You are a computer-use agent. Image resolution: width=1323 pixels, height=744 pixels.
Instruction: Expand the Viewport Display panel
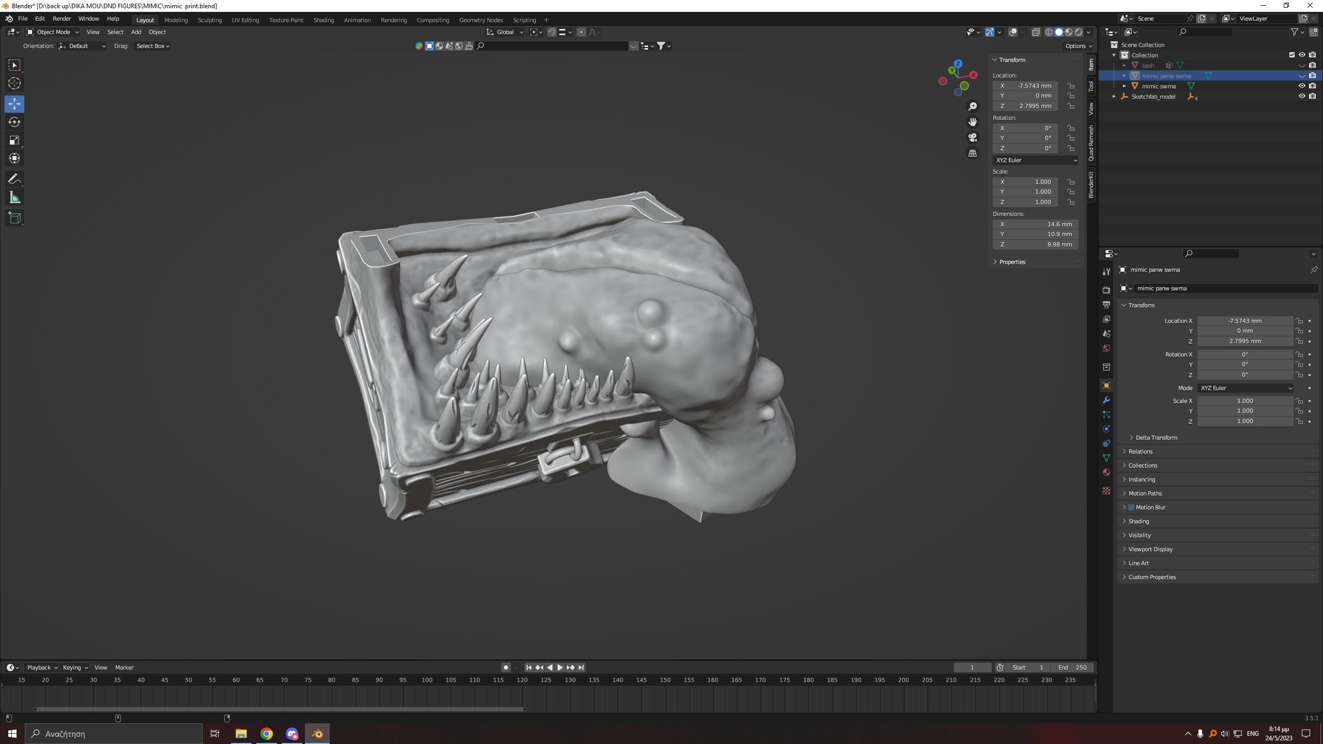click(x=1150, y=549)
